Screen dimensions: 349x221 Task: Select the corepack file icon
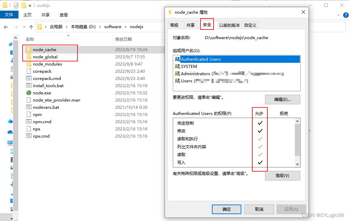29,71
